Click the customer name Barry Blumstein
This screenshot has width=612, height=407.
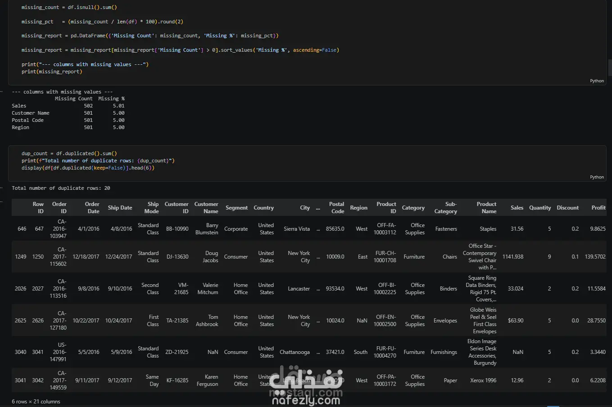[207, 229]
